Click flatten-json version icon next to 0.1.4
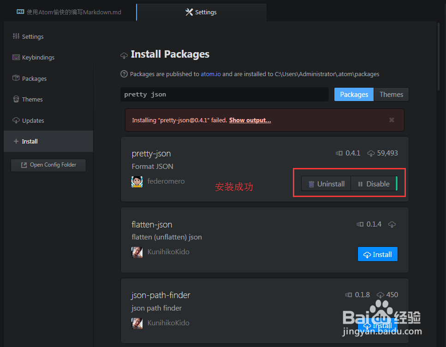Viewport: 446px width, 347px height. pos(360,224)
